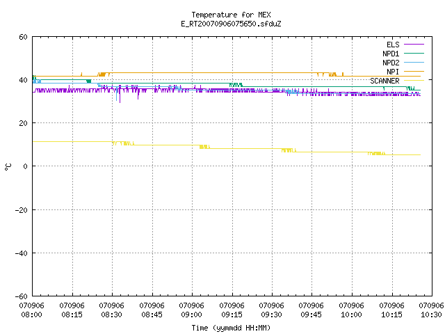
Task: Click the x-axis tick label 09:45
Action: pyautogui.click(x=311, y=315)
